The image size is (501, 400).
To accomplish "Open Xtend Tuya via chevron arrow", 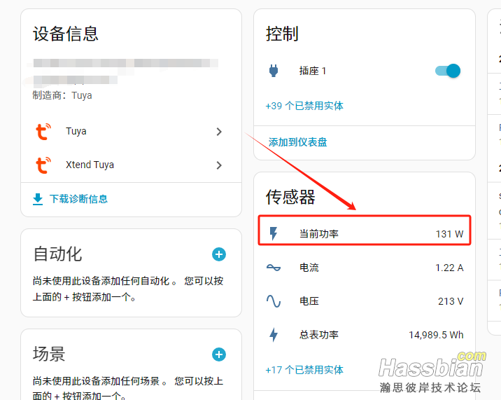I will (219, 165).
